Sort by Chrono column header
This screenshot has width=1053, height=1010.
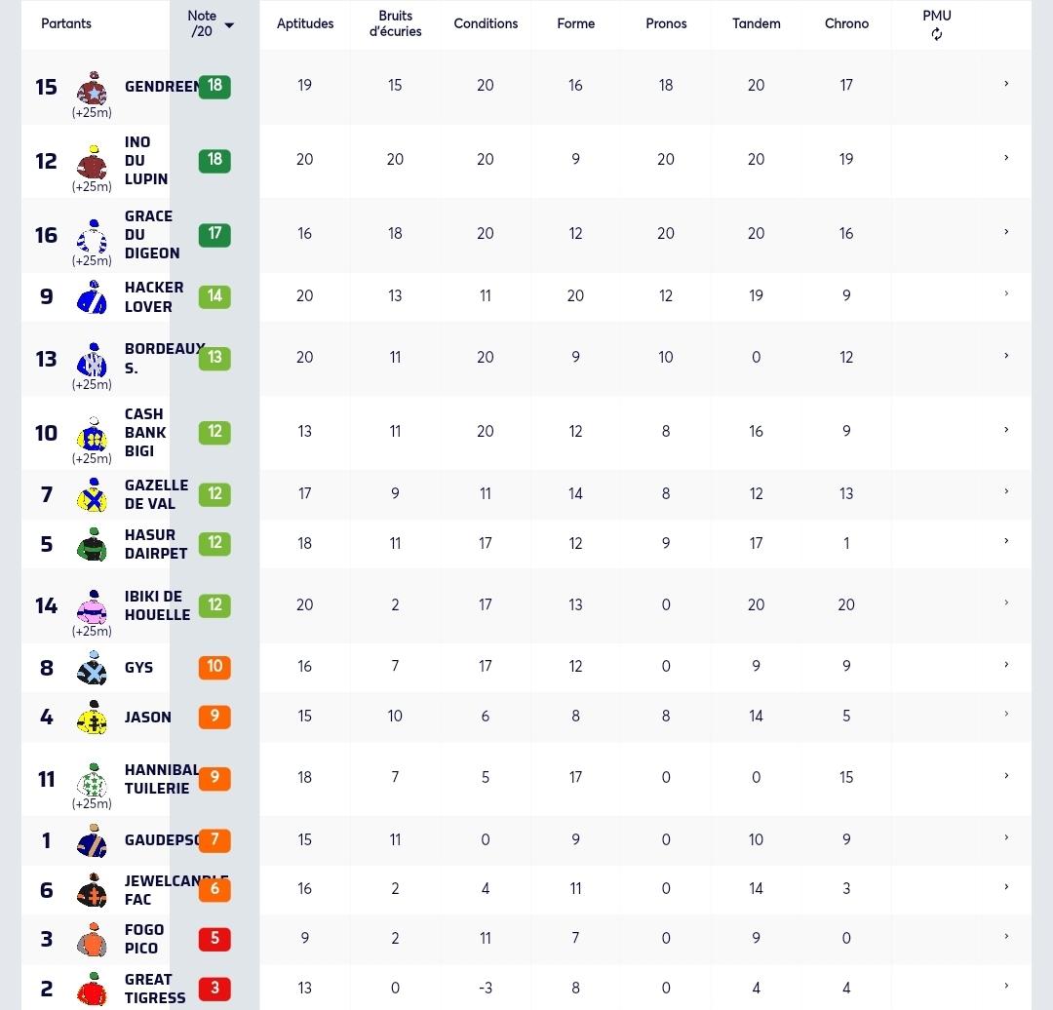pos(846,23)
